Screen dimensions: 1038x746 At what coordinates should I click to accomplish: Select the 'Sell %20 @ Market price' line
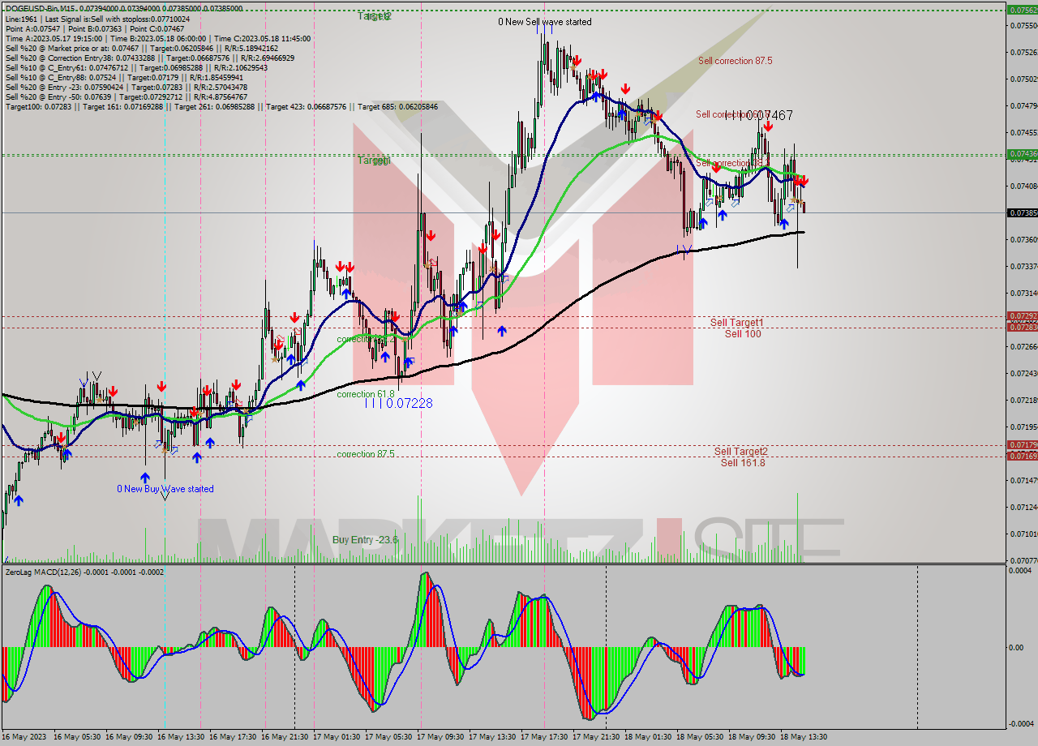click(x=142, y=48)
